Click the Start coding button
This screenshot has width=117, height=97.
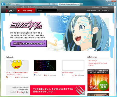27,10
